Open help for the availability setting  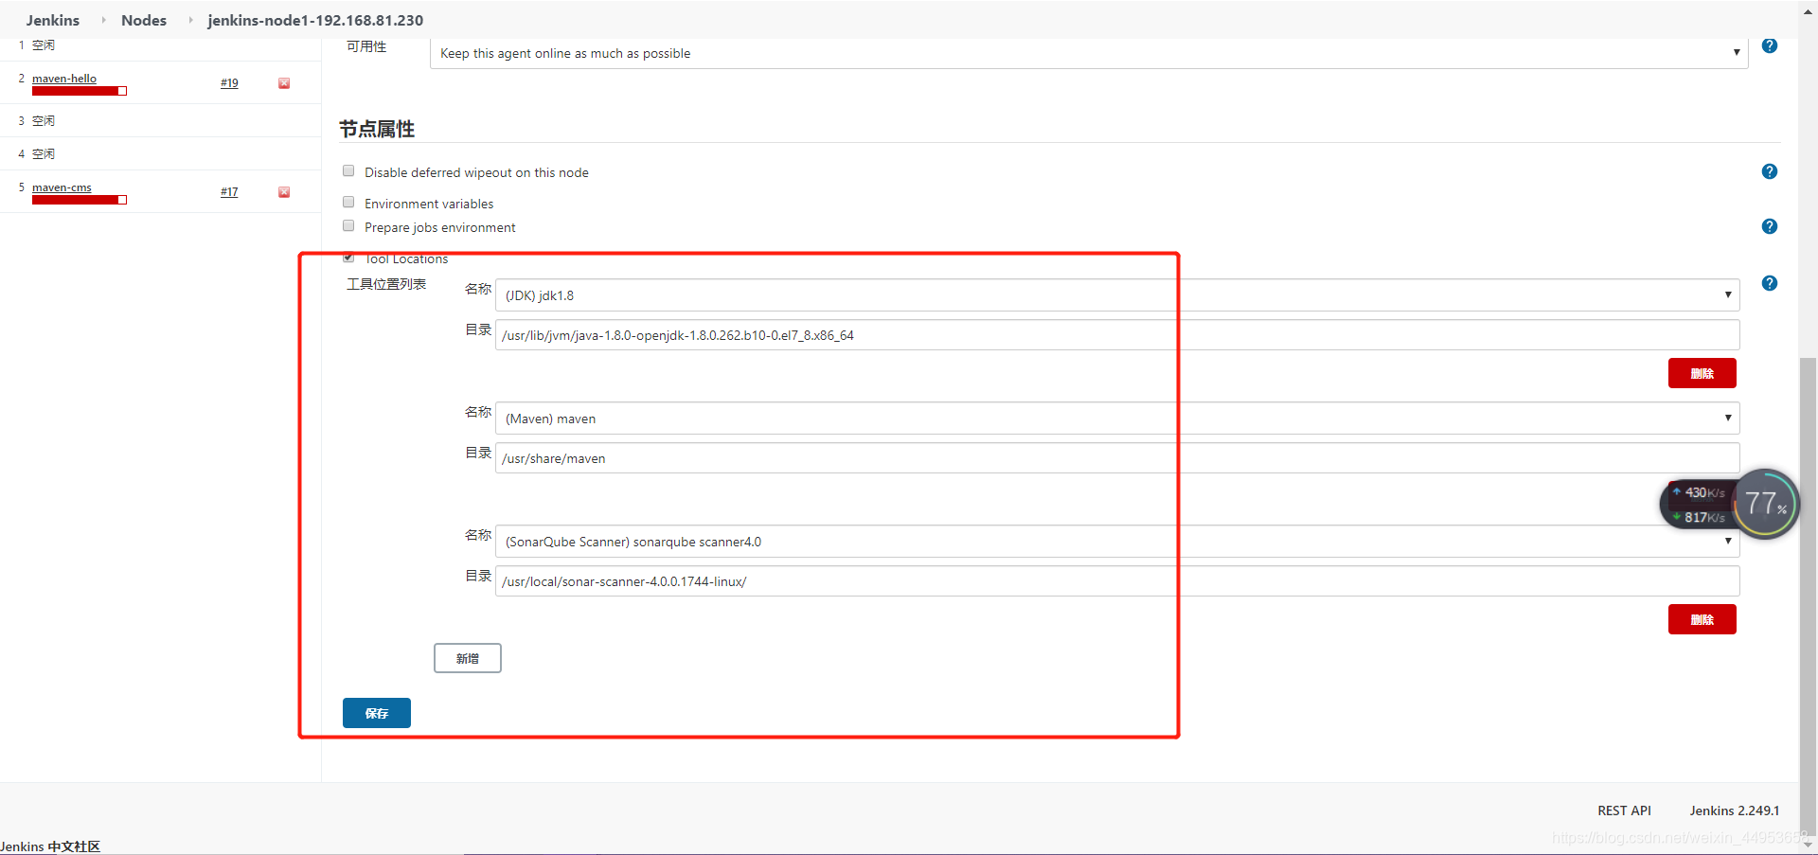pos(1769,45)
